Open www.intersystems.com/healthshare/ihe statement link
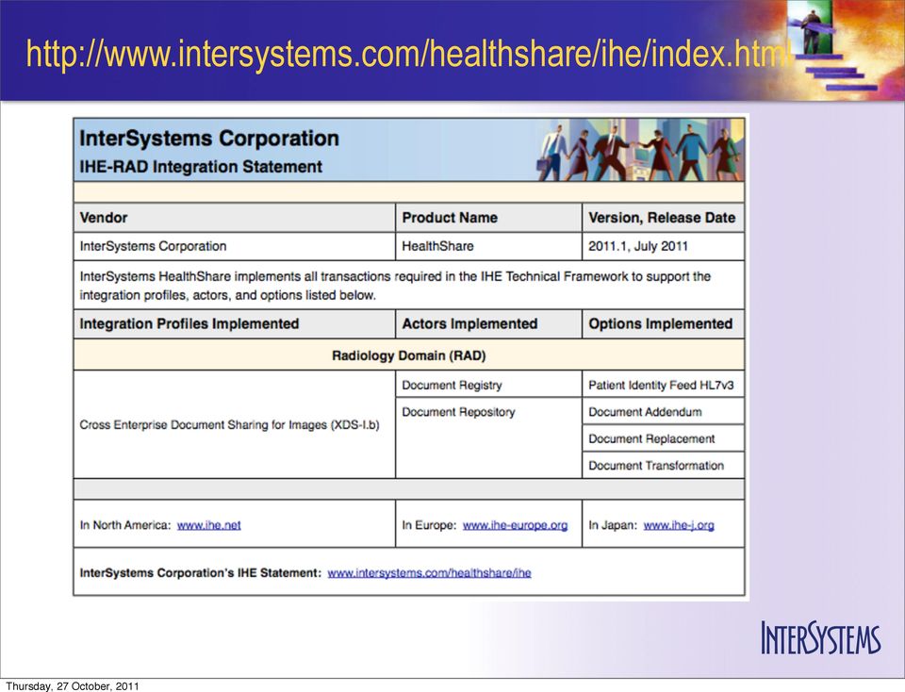The width and height of the screenshot is (905, 692). (429, 573)
